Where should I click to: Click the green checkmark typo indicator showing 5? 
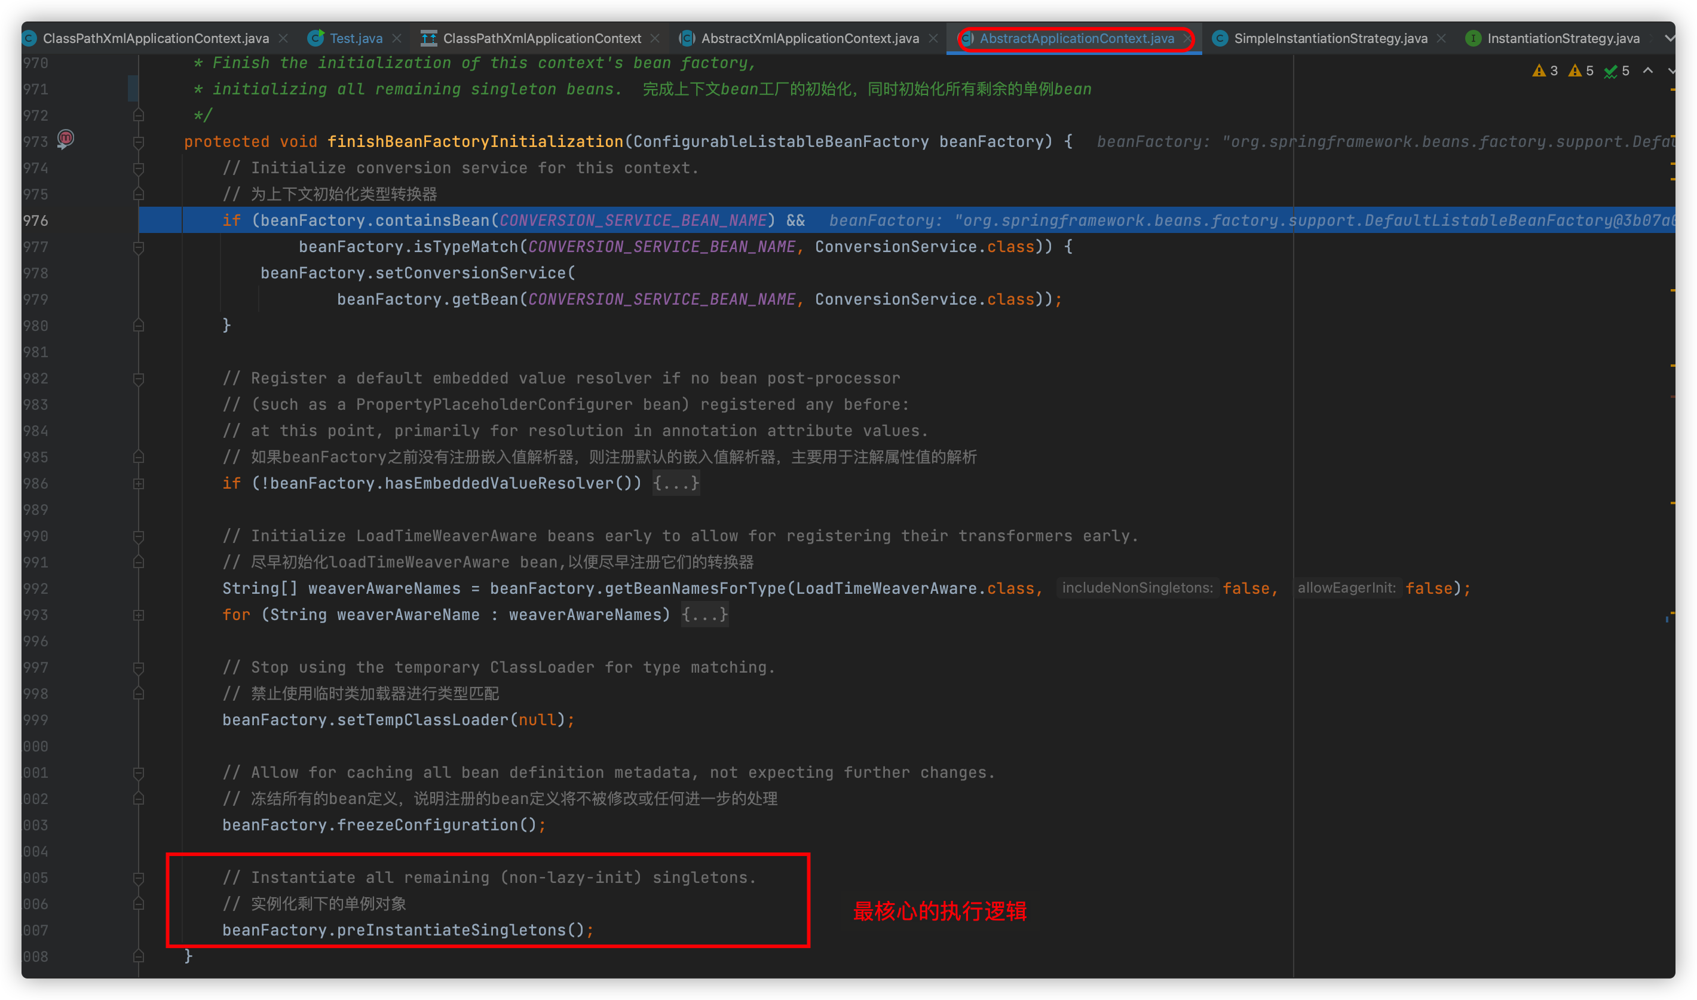coord(1616,70)
